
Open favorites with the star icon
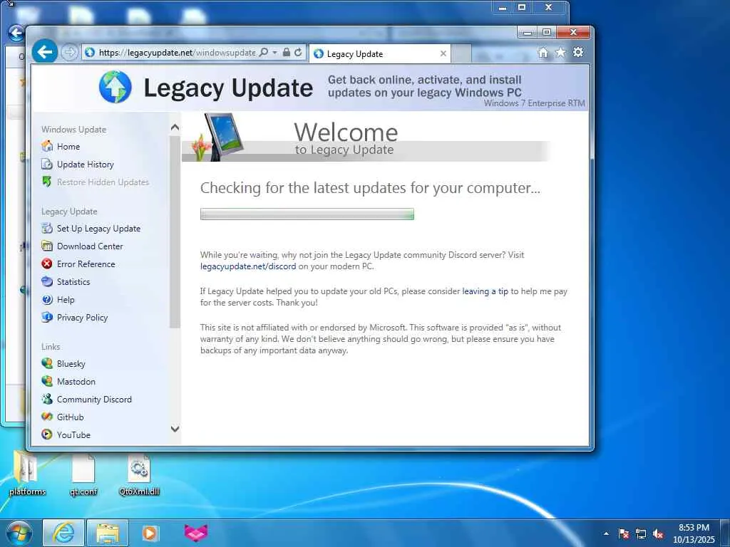[560, 53]
